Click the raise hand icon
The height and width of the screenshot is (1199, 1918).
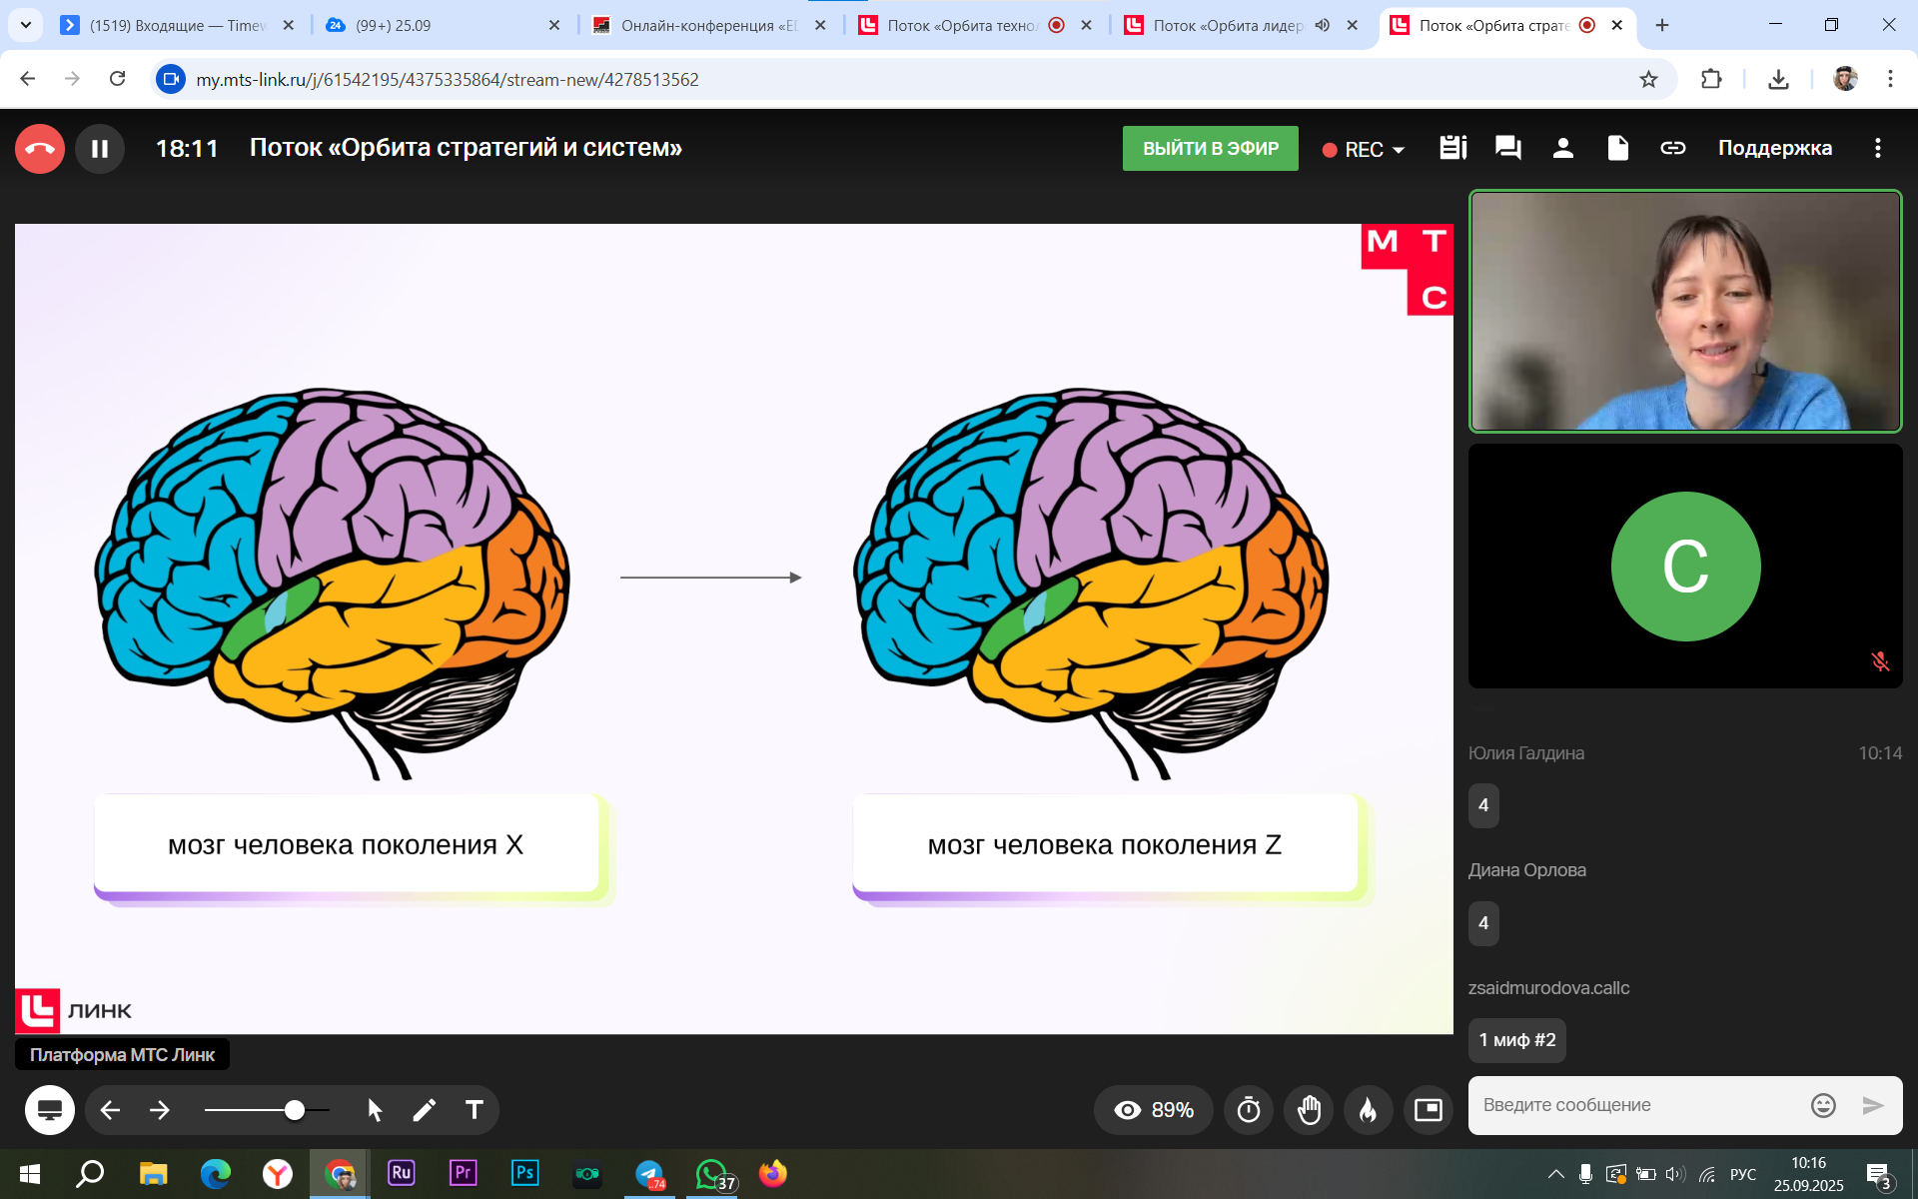coord(1309,1110)
